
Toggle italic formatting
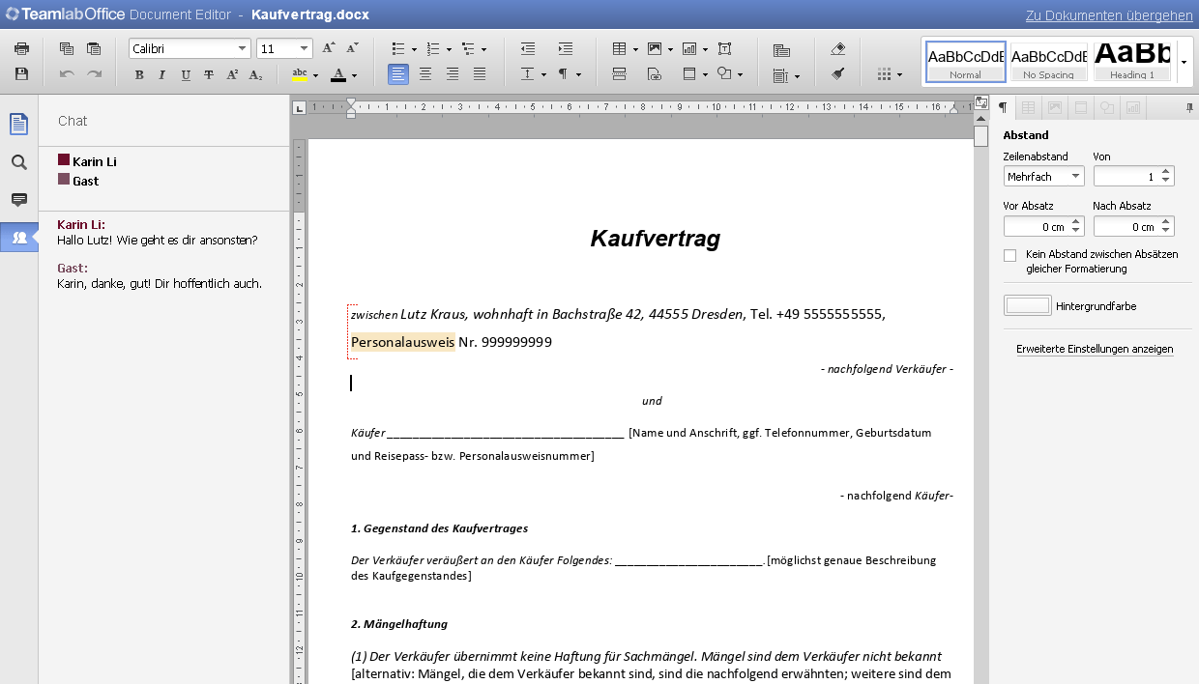[x=162, y=74]
